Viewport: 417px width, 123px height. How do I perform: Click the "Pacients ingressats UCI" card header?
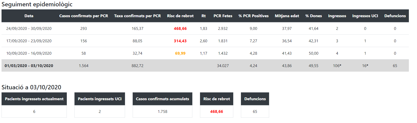pyautogui.click(x=100, y=99)
